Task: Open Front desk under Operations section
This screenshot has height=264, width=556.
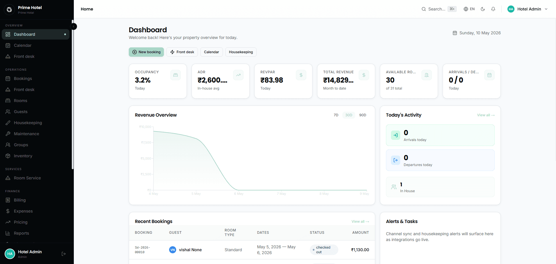Action: (35, 90)
